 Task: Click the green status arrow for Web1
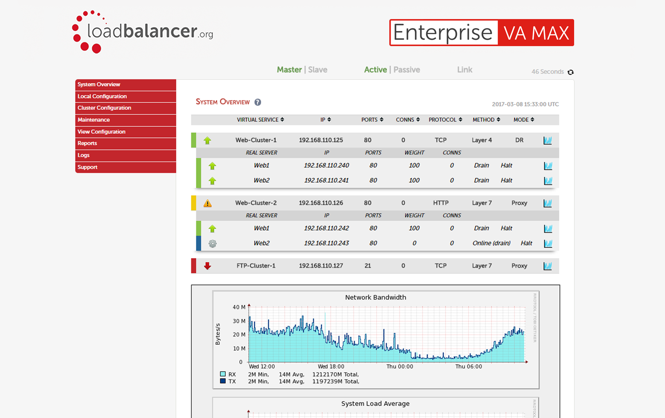(213, 165)
